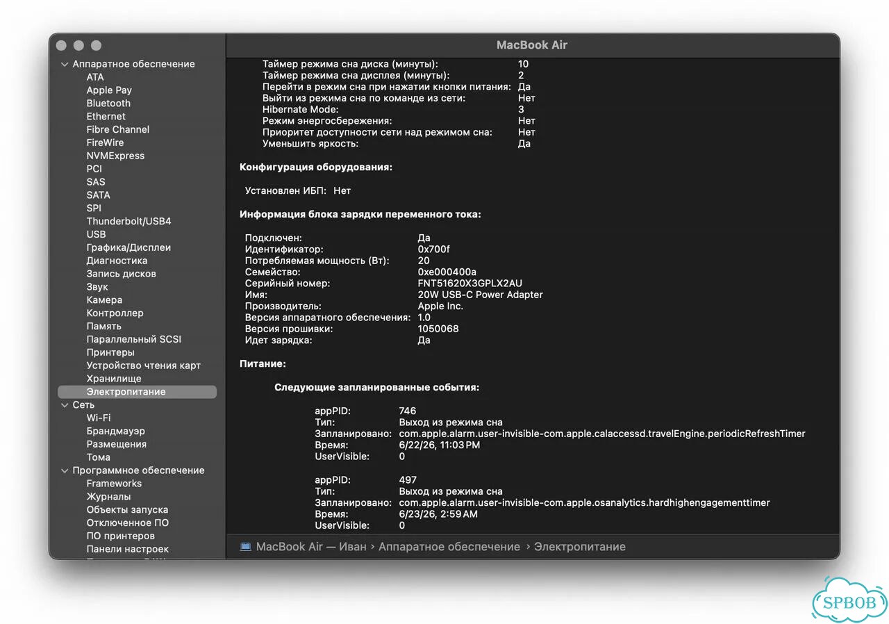Open the Звук sidebar entry

(97, 287)
